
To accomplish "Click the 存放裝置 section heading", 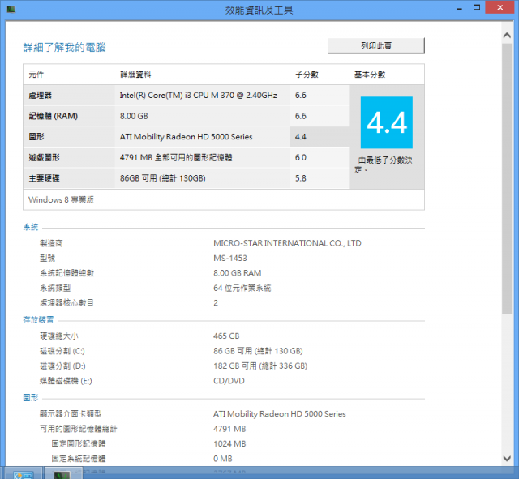I will (x=38, y=320).
